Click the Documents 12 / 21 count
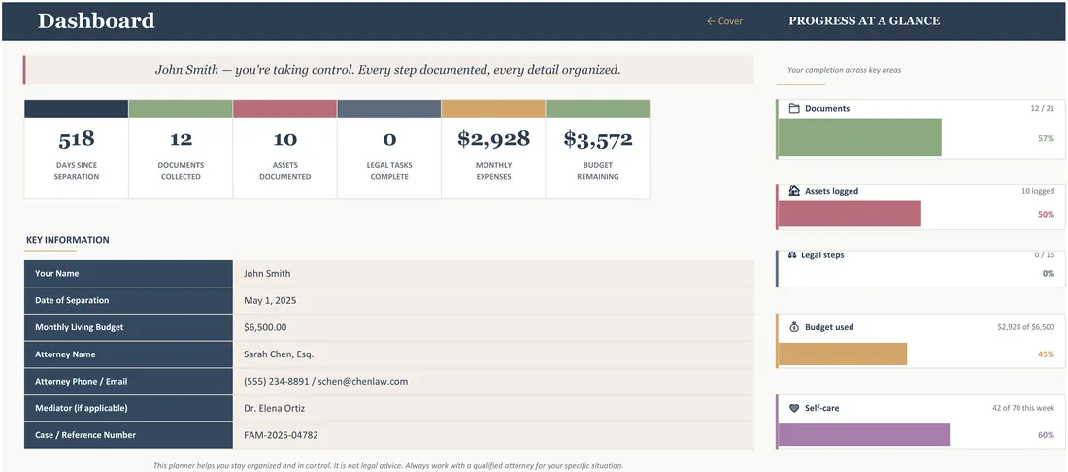Image resolution: width=1068 pixels, height=472 pixels. click(1043, 109)
